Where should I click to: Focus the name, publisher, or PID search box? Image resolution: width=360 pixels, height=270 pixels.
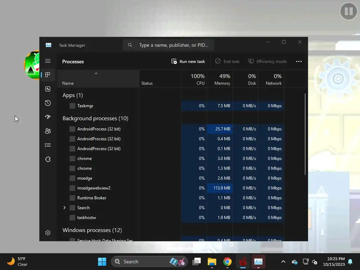pyautogui.click(x=168, y=45)
